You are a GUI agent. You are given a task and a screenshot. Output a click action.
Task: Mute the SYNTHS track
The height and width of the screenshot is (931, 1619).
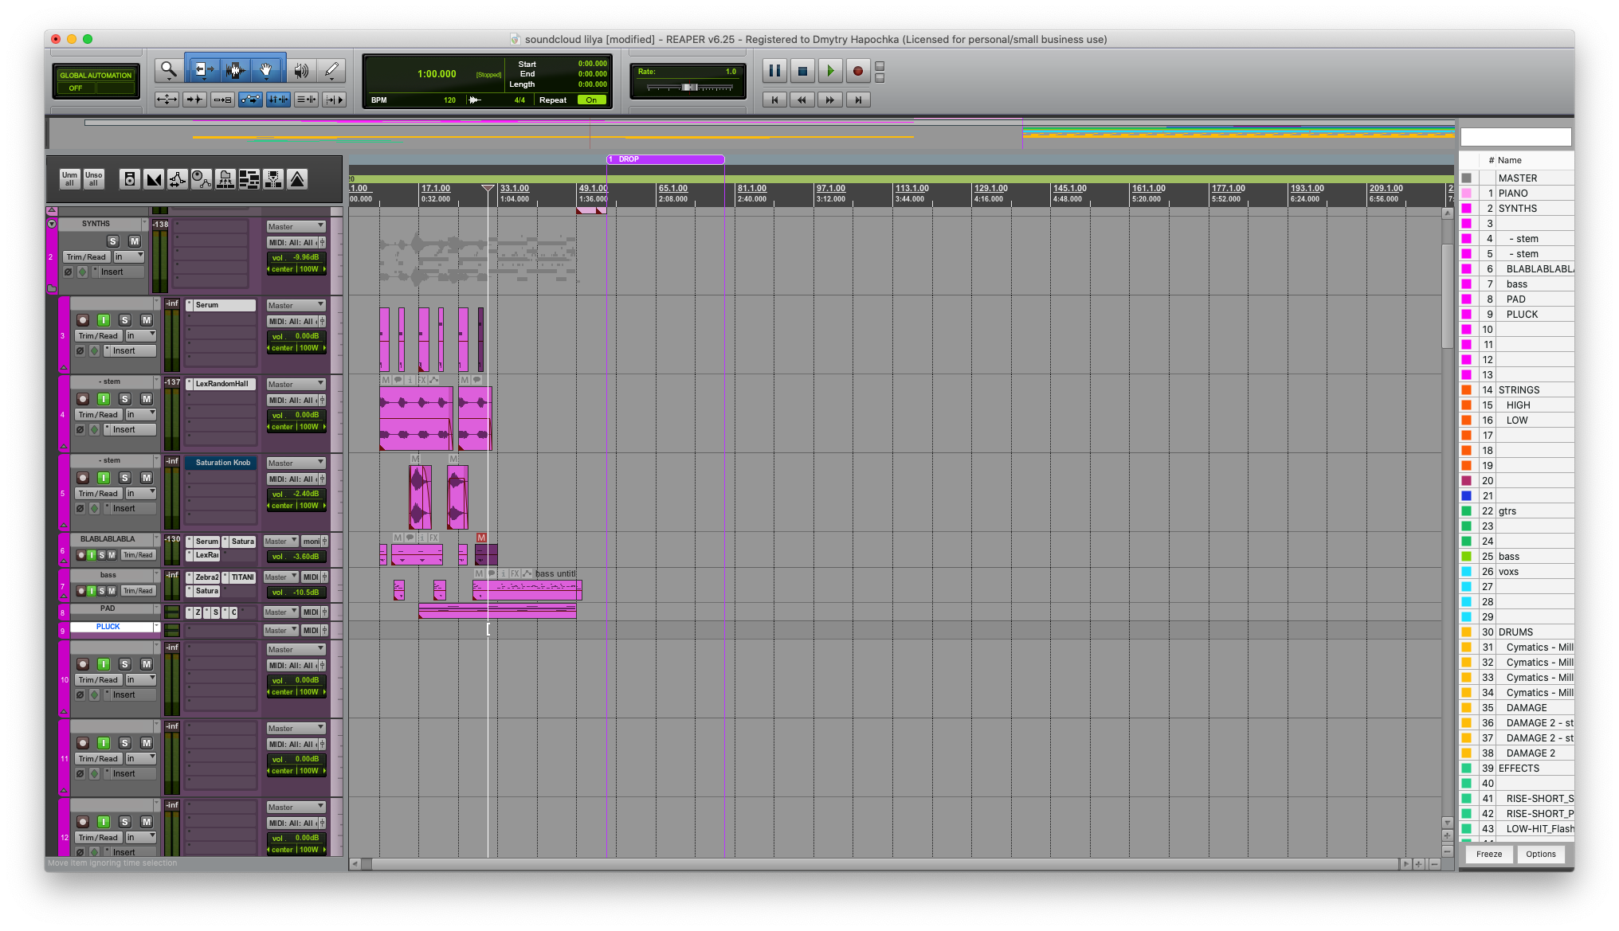click(x=135, y=241)
